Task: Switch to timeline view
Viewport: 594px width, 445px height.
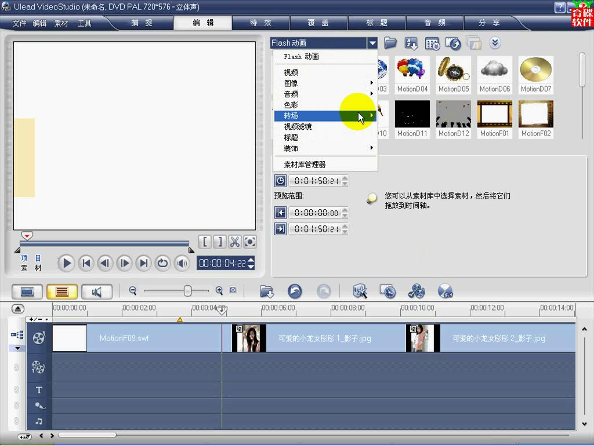Action: tap(61, 292)
